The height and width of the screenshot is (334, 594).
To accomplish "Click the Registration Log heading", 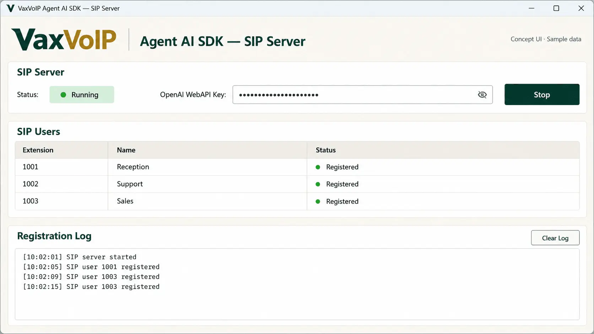I will click(x=54, y=236).
